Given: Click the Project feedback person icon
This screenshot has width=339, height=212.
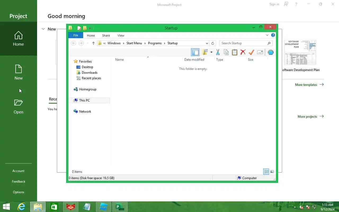Looking at the screenshot, I should pyautogui.click(x=286, y=4).
